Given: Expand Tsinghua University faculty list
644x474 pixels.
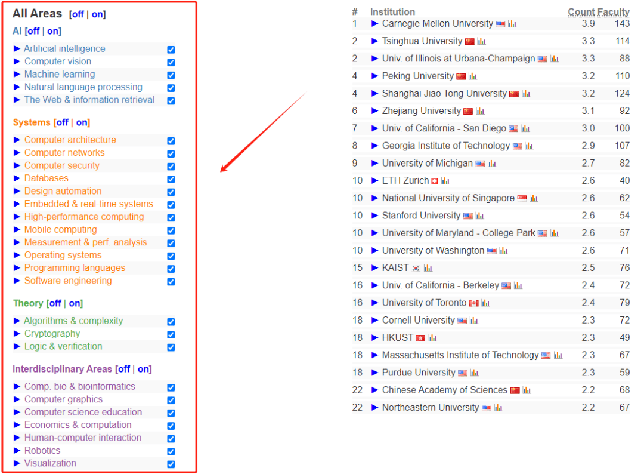Looking at the screenshot, I should pyautogui.click(x=374, y=41).
